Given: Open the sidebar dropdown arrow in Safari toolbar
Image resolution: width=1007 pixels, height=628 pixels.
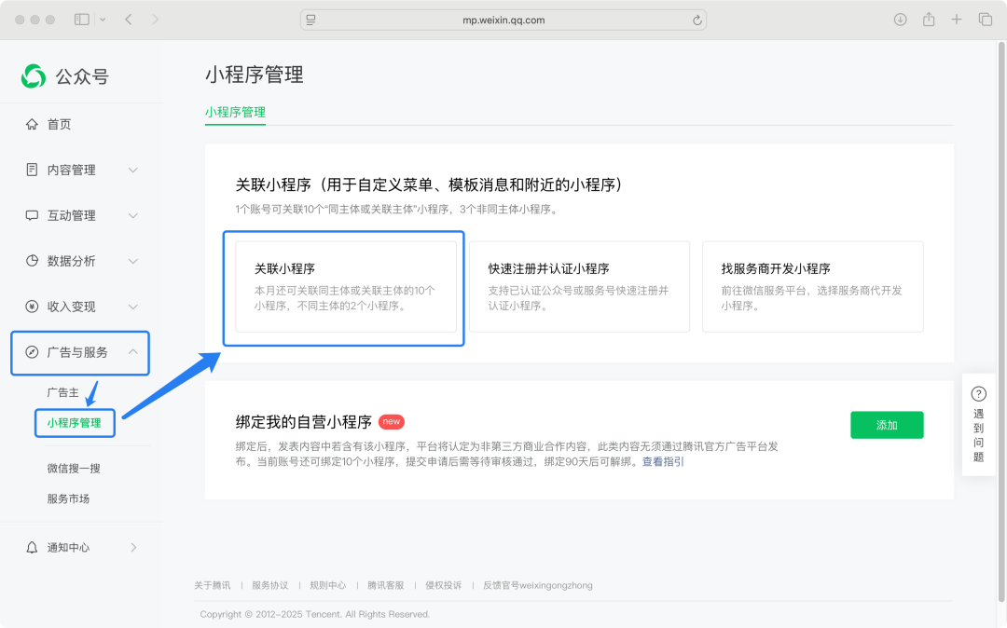Looking at the screenshot, I should [103, 20].
